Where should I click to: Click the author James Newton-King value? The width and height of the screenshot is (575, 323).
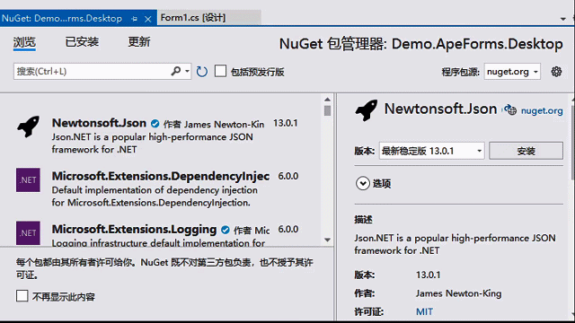coord(458,293)
